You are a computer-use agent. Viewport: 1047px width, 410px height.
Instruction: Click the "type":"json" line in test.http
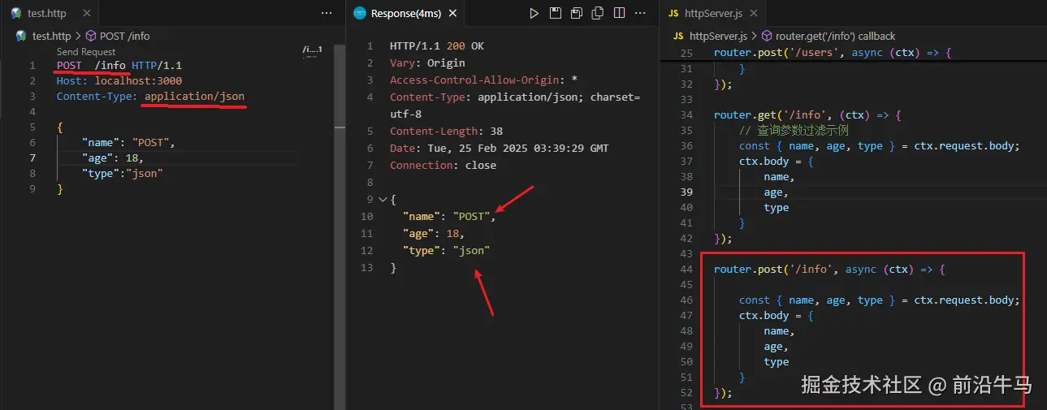(123, 173)
